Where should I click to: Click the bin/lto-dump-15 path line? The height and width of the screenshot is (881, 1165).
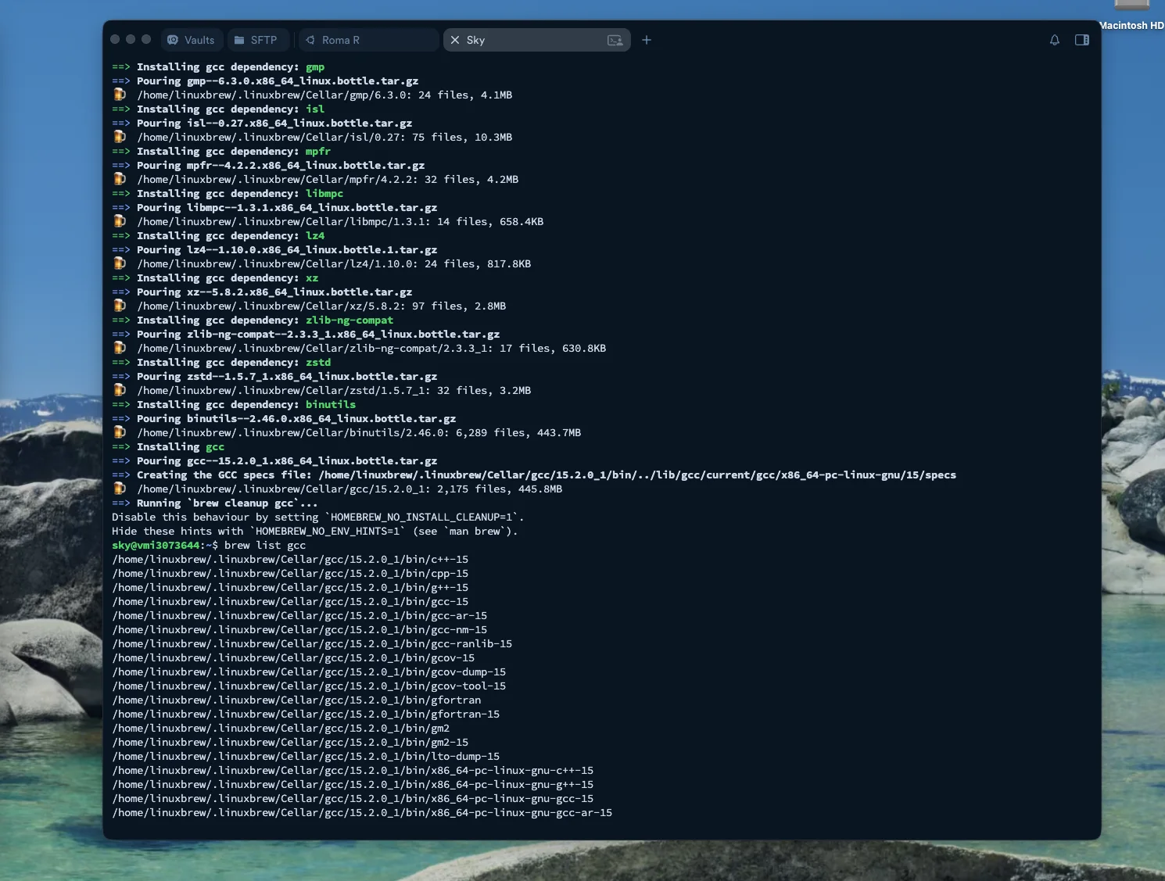point(306,757)
